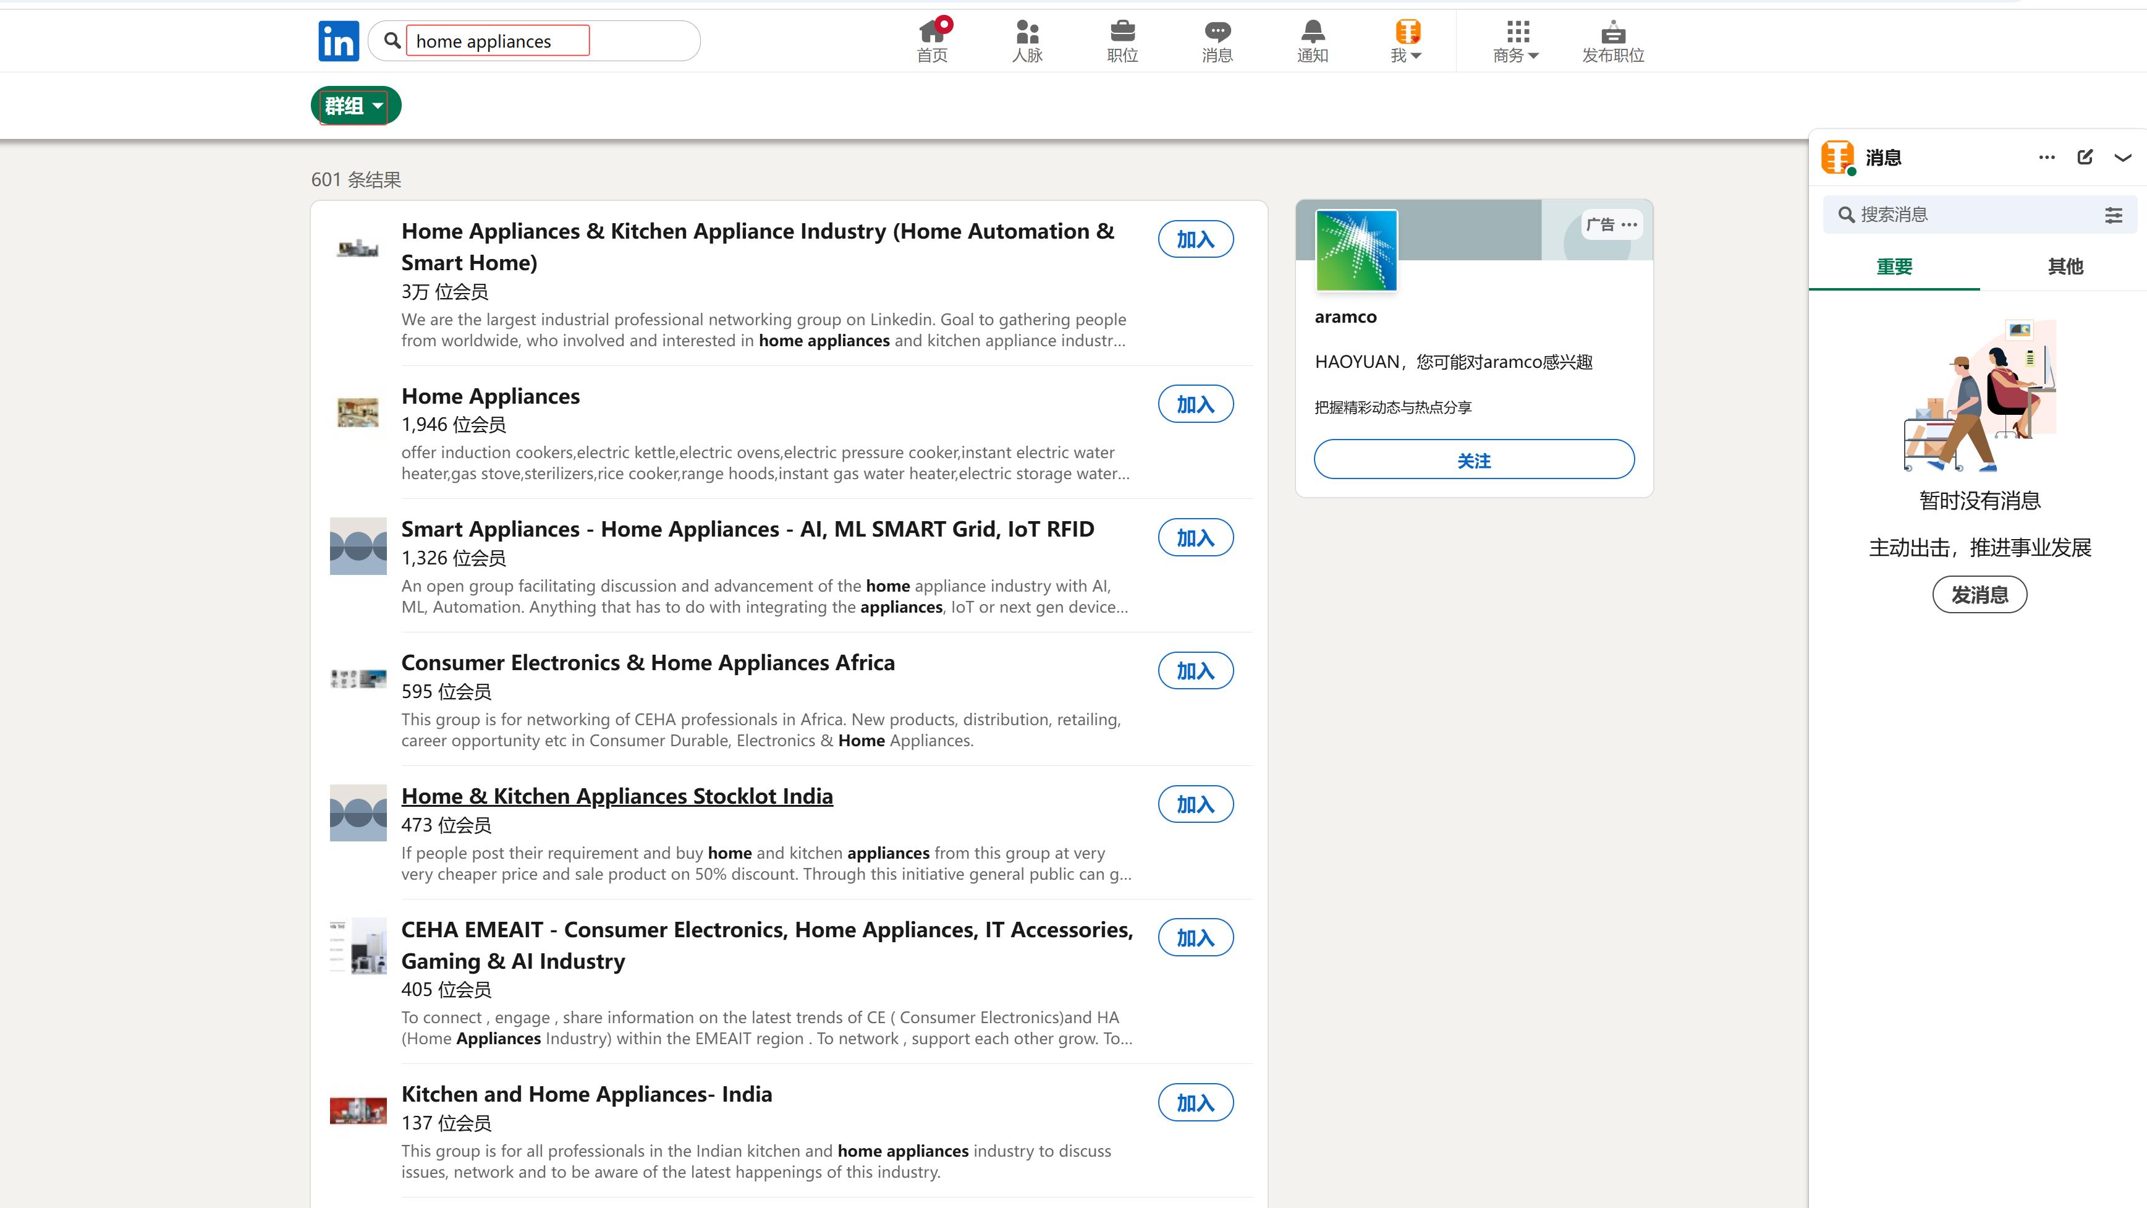The height and width of the screenshot is (1208, 2147).
Task: Click the aramco ad logo image
Action: click(1356, 250)
